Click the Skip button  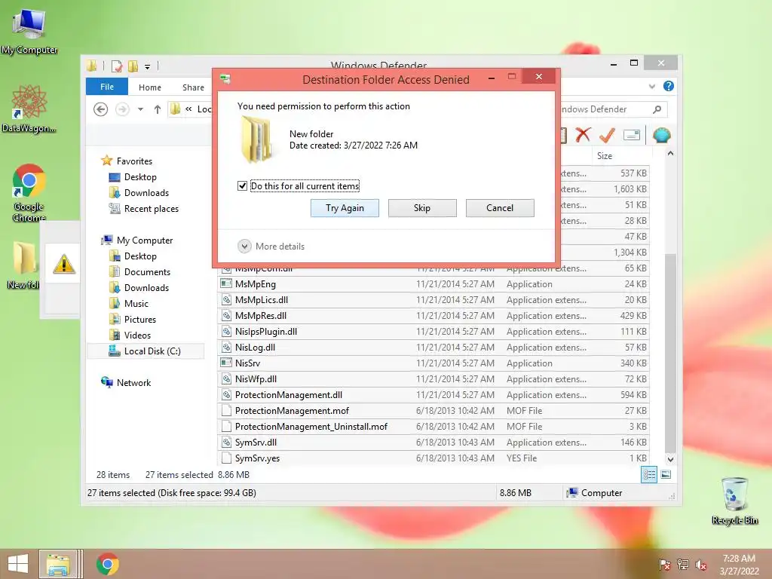click(422, 208)
